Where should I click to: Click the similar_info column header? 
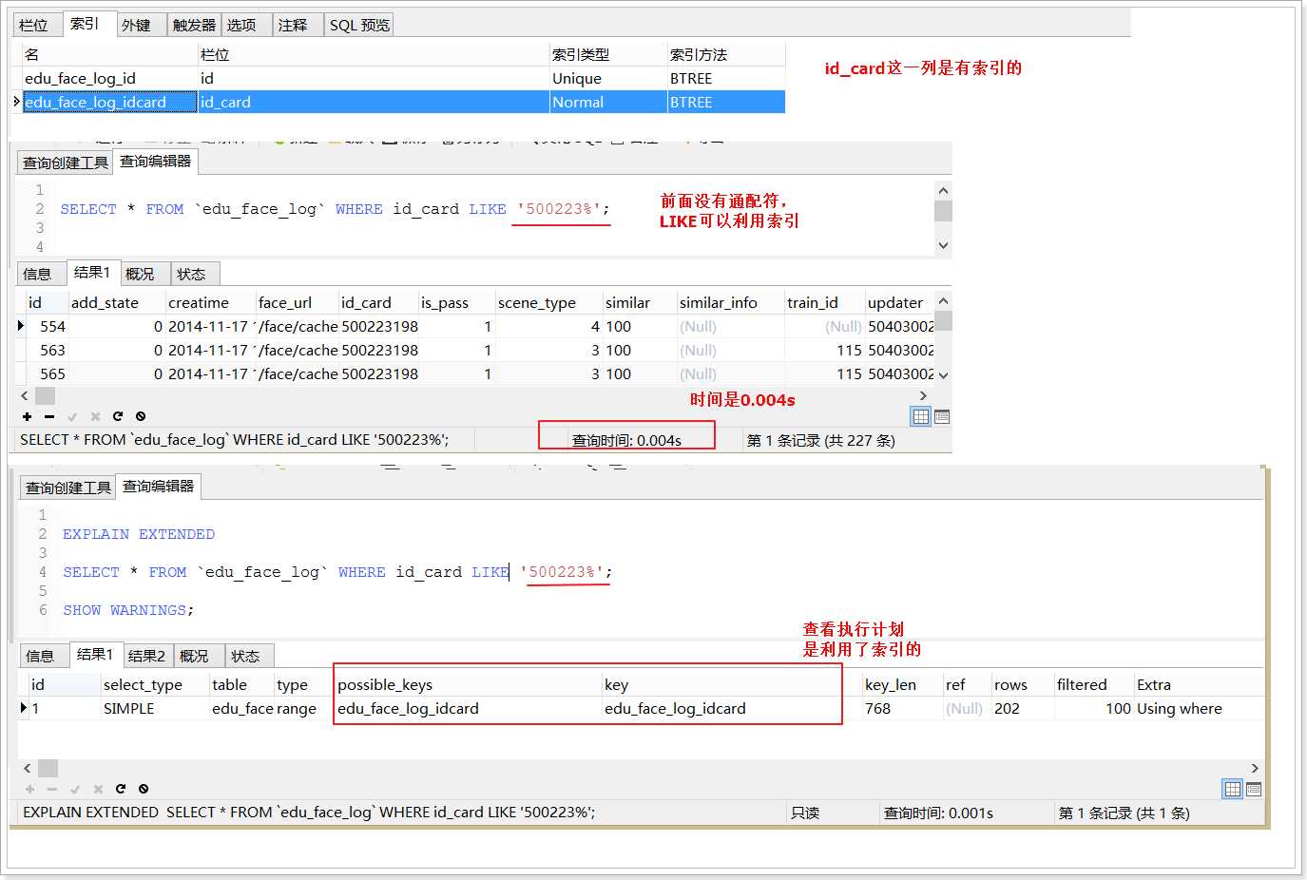coord(730,302)
